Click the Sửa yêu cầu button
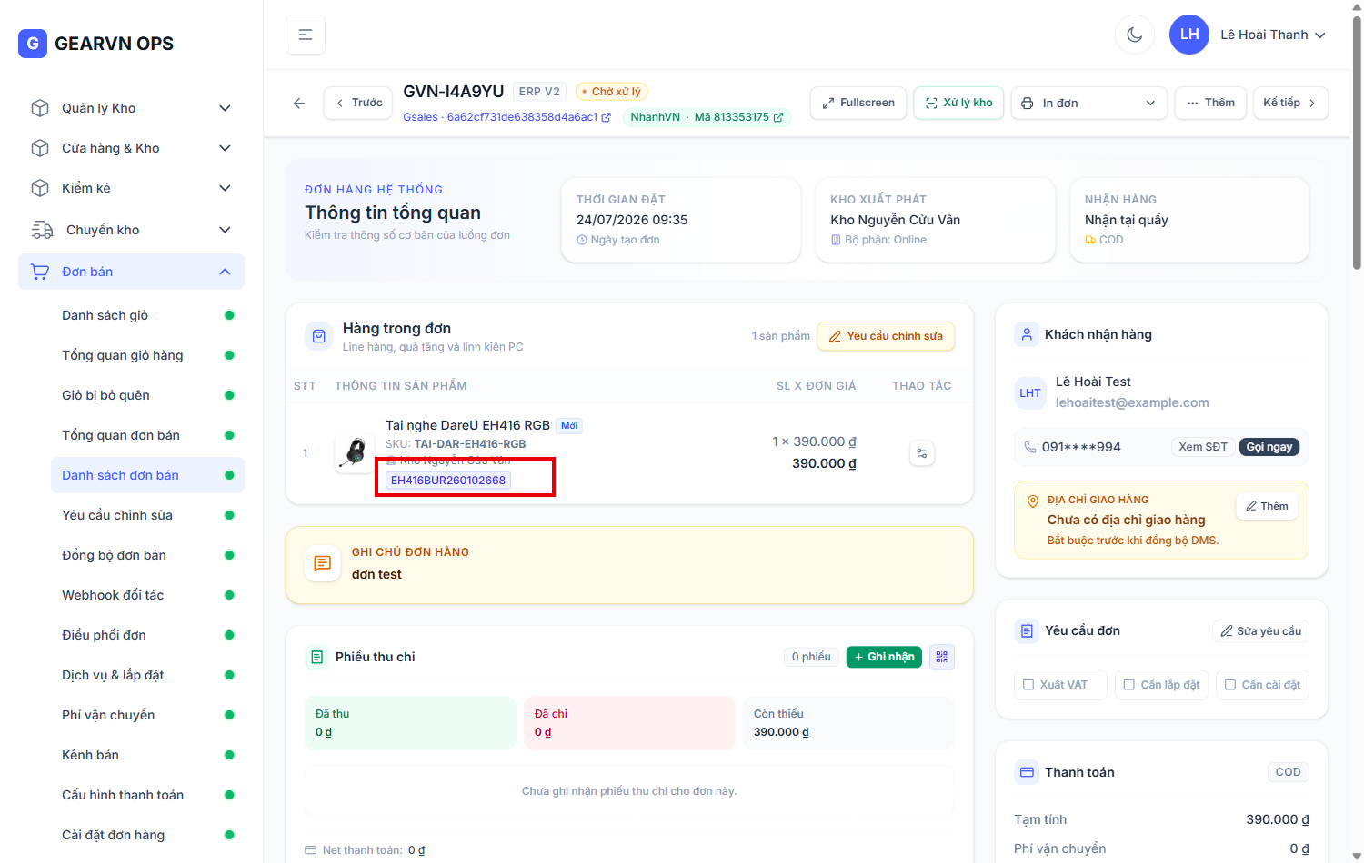The image size is (1364, 863). (x=1260, y=630)
